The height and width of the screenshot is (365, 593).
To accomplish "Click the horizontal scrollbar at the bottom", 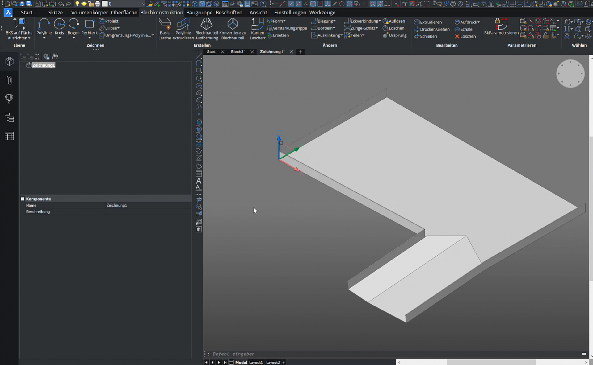I will click(x=492, y=363).
